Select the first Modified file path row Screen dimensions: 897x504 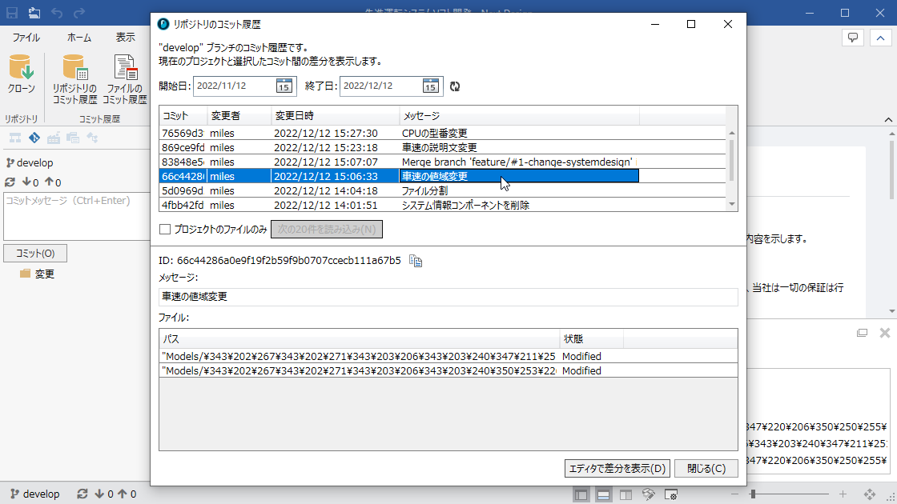(448, 357)
